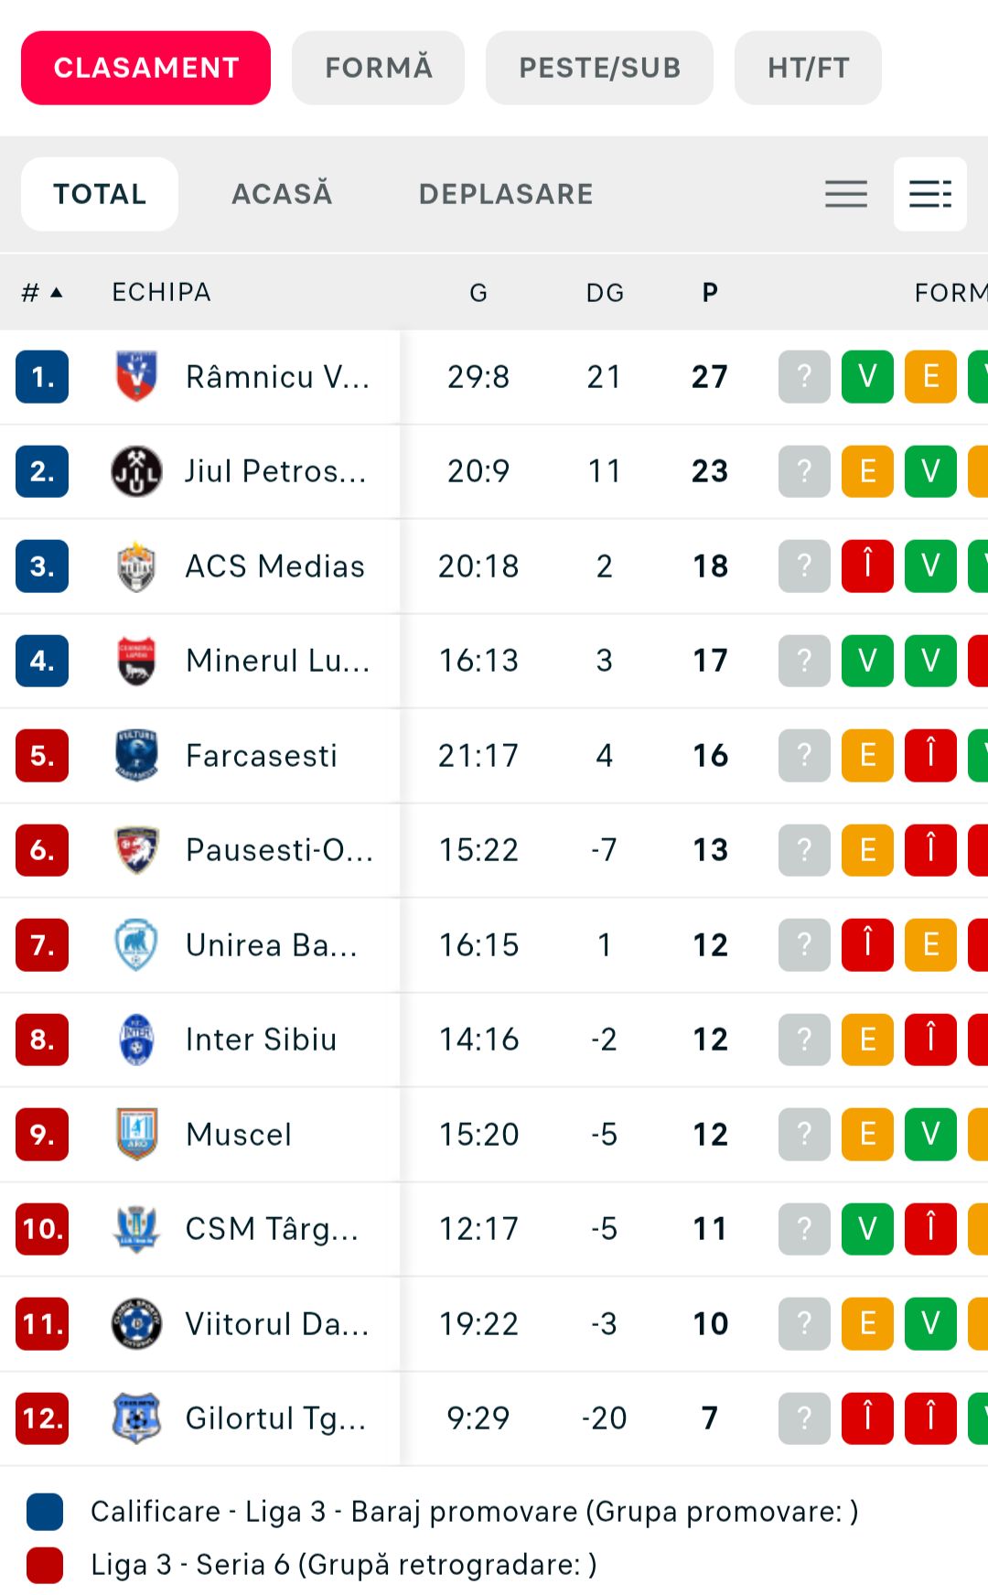Click the blue promotion legend swatch
The height and width of the screenshot is (1595, 988).
pyautogui.click(x=45, y=1512)
